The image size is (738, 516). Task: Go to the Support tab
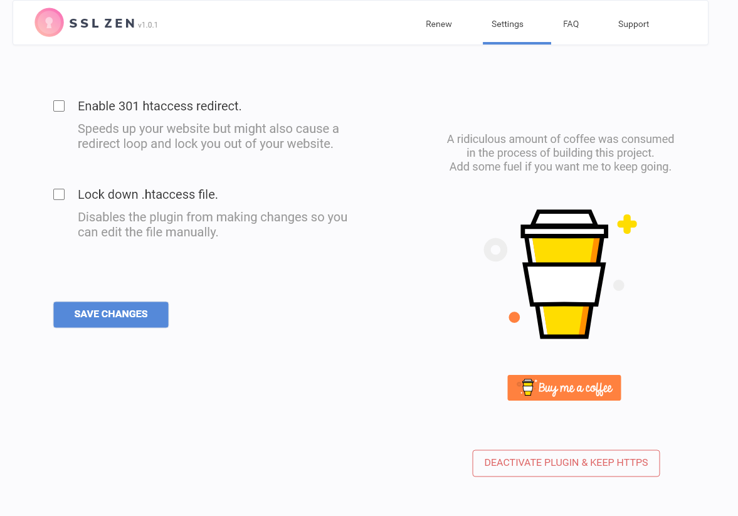pos(633,24)
